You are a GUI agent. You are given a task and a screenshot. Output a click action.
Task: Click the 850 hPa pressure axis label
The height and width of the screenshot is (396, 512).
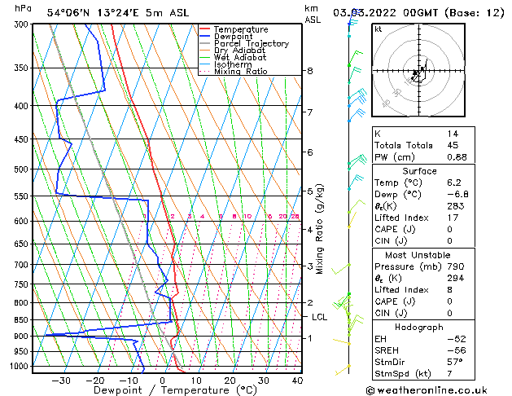pyautogui.click(x=23, y=320)
